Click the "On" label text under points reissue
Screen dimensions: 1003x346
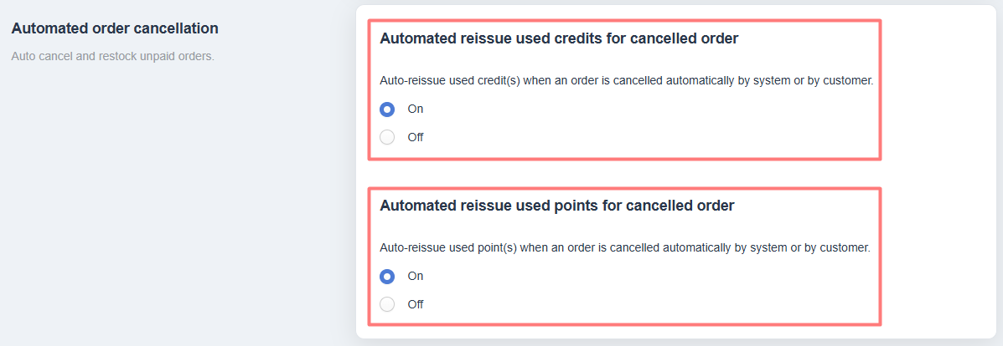[415, 276]
